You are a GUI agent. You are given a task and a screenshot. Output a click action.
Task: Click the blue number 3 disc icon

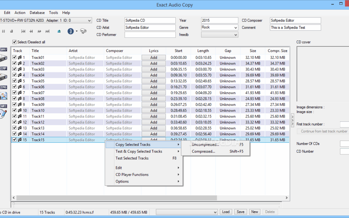tap(70, 31)
